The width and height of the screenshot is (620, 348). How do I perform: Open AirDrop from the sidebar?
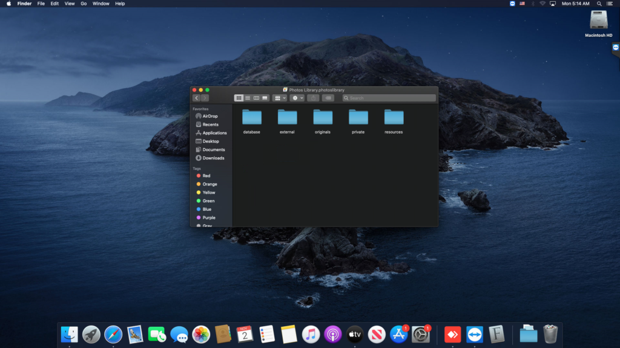point(209,116)
